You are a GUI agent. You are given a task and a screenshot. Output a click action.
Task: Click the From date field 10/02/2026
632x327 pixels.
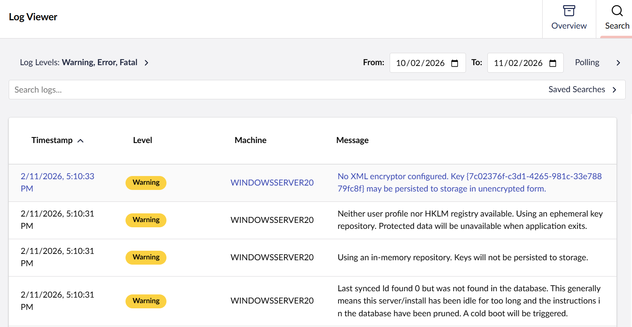(x=420, y=63)
